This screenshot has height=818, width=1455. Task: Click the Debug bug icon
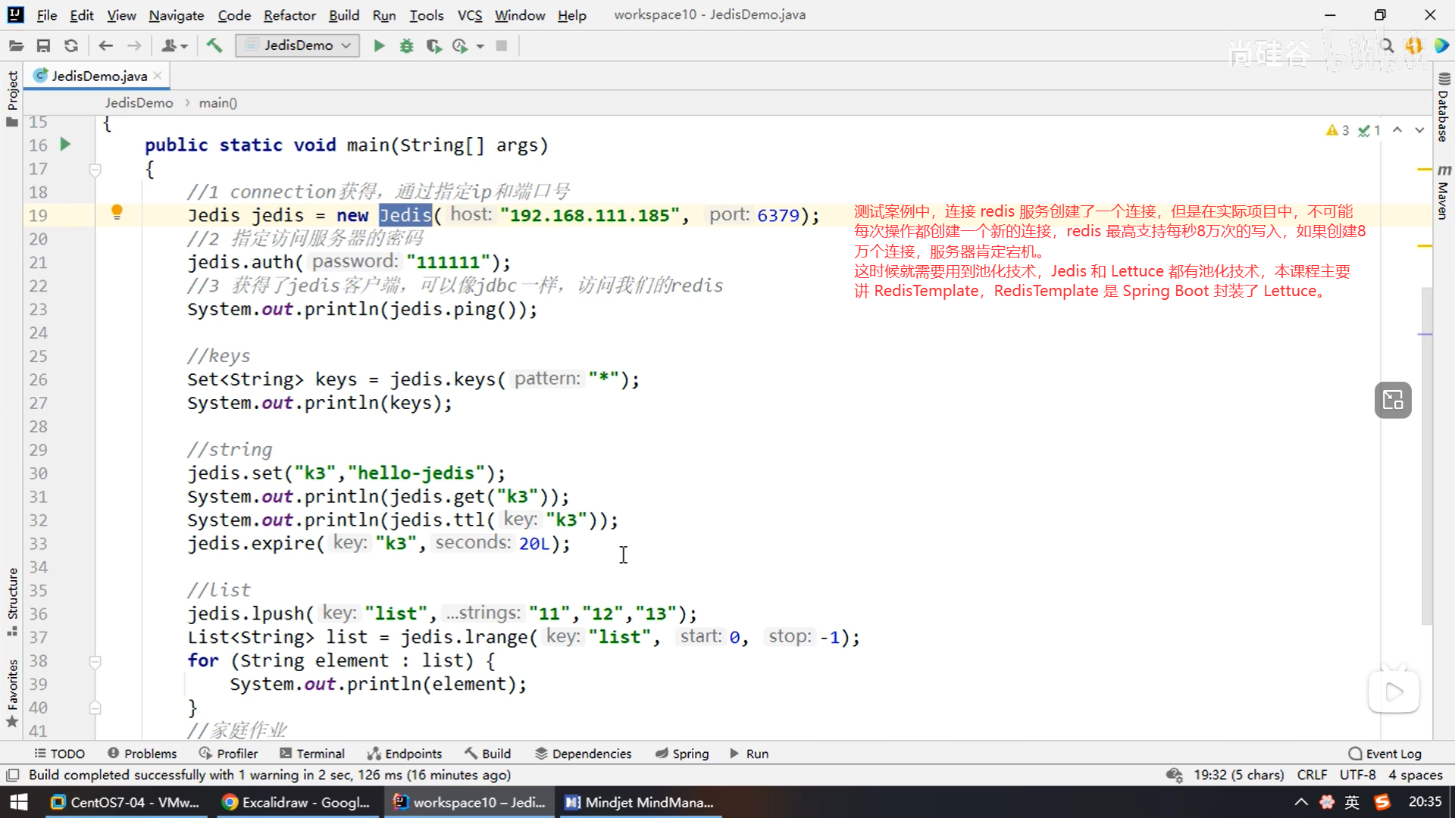coord(407,46)
